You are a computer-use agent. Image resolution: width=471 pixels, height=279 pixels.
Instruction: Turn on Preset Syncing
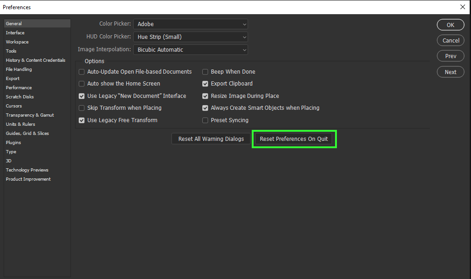[x=205, y=120]
